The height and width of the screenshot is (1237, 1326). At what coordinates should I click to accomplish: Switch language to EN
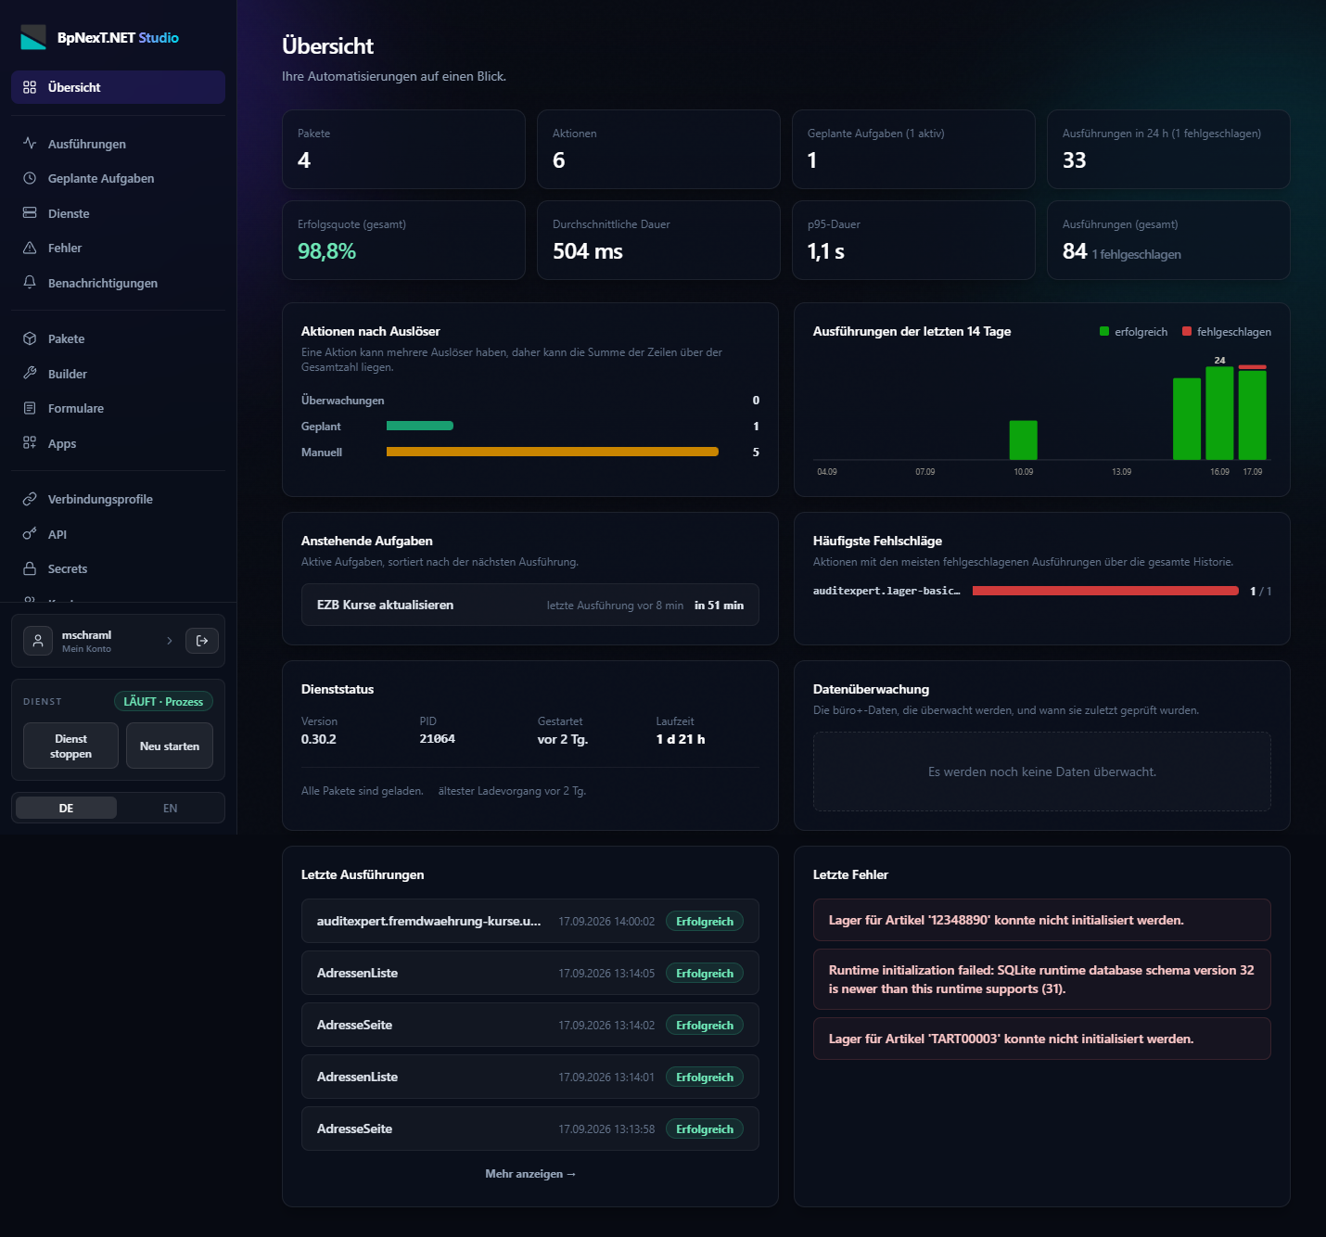point(171,808)
